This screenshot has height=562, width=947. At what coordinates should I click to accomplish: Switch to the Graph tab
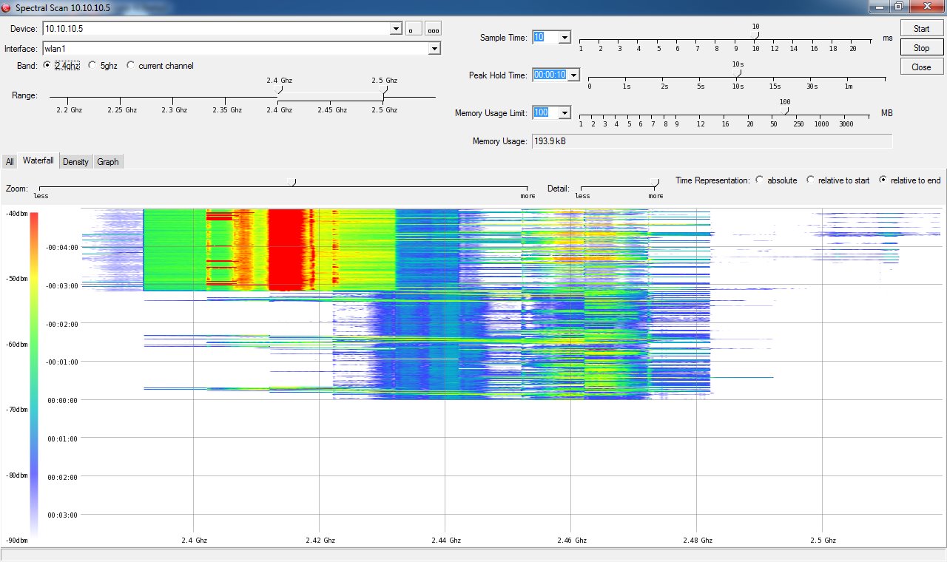tap(107, 161)
